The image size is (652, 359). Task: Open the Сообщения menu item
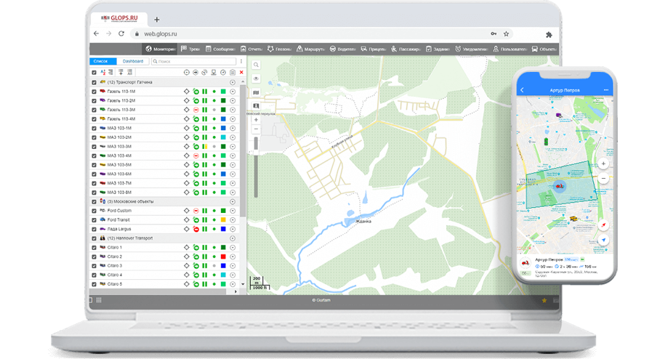[220, 49]
